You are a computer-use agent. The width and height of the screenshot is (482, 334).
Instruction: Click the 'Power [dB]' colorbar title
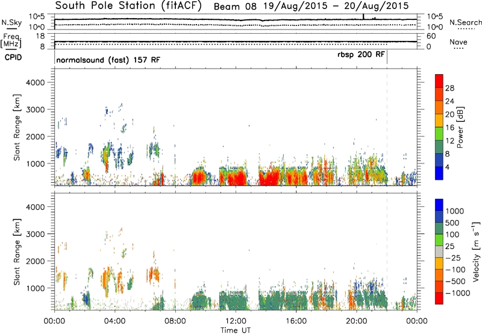[x=460, y=127]
